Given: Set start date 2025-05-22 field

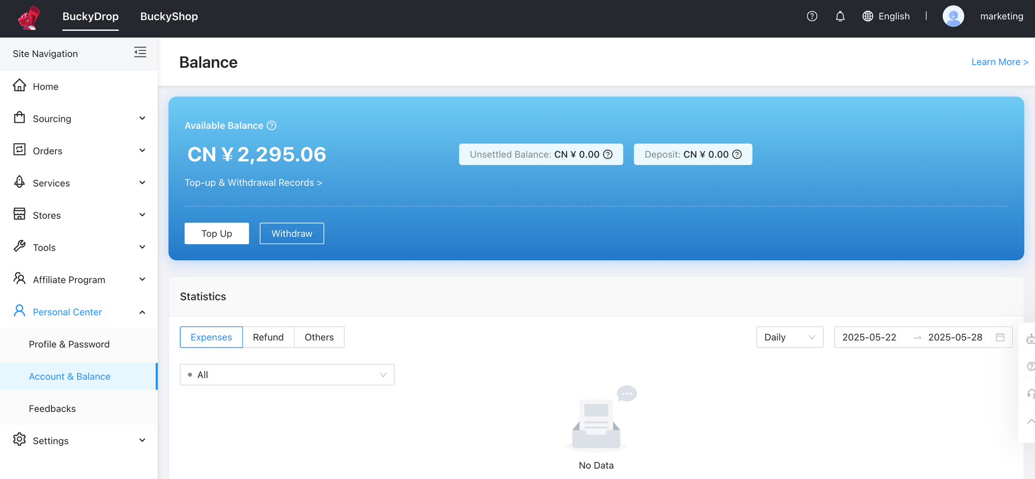Looking at the screenshot, I should point(869,337).
